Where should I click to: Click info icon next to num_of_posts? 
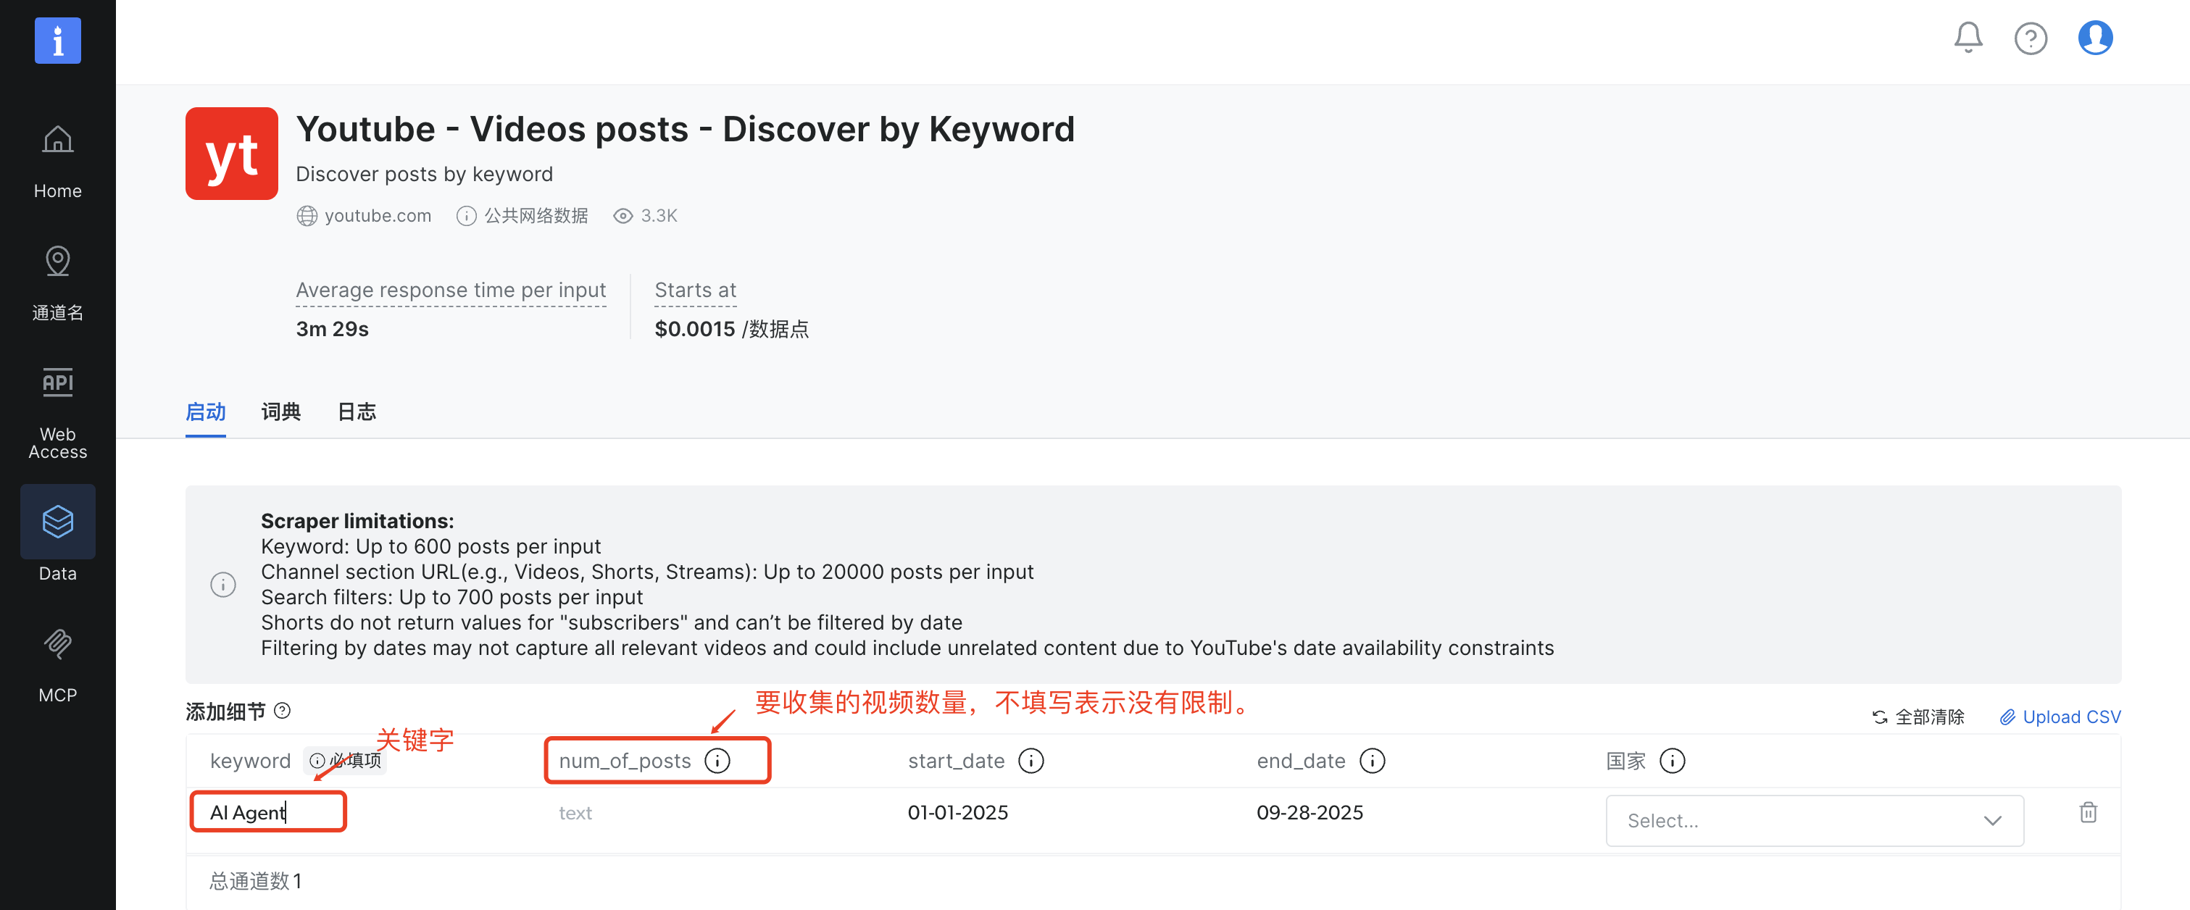point(717,761)
